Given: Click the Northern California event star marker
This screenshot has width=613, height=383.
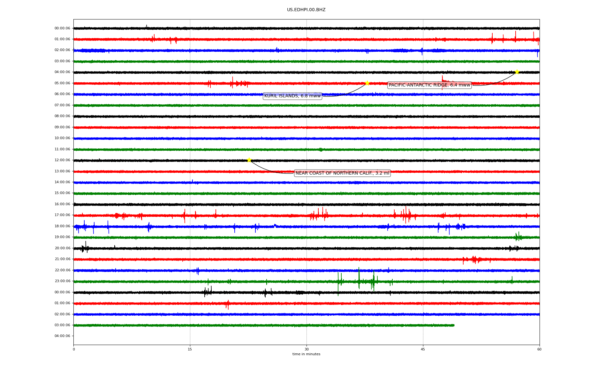Looking at the screenshot, I should coord(249,160).
